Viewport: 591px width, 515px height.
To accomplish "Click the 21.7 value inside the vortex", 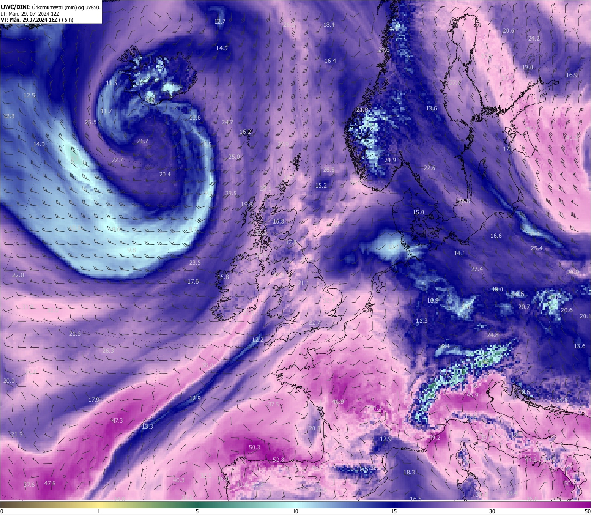I will pyautogui.click(x=143, y=141).
